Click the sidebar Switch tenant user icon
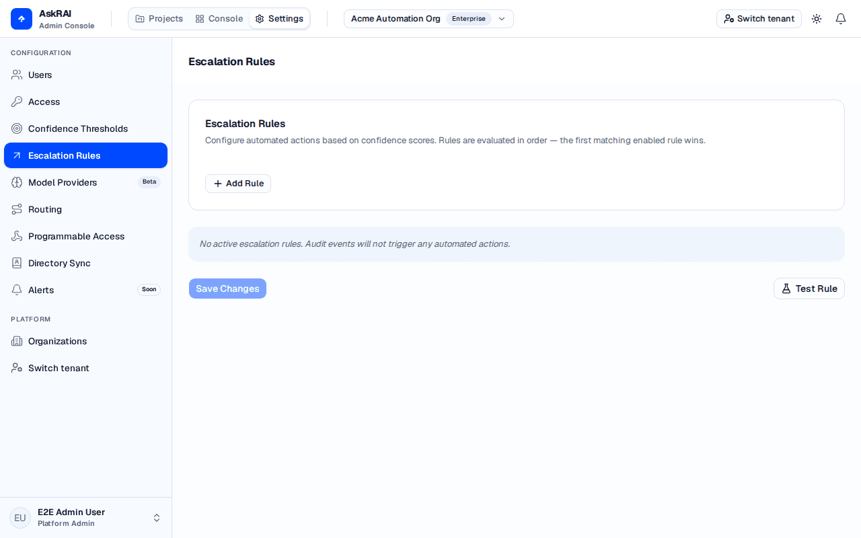 tap(17, 368)
